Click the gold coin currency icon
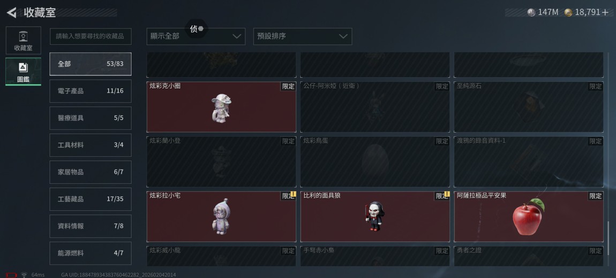Screen dimensions: 616x278 (568, 12)
